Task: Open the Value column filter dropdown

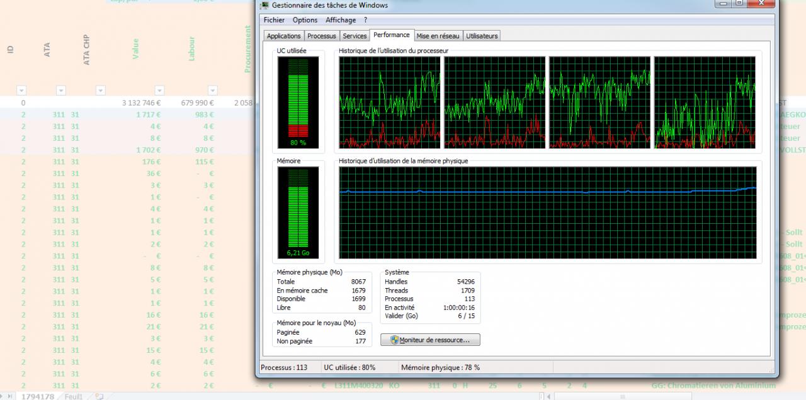Action: 159,91
